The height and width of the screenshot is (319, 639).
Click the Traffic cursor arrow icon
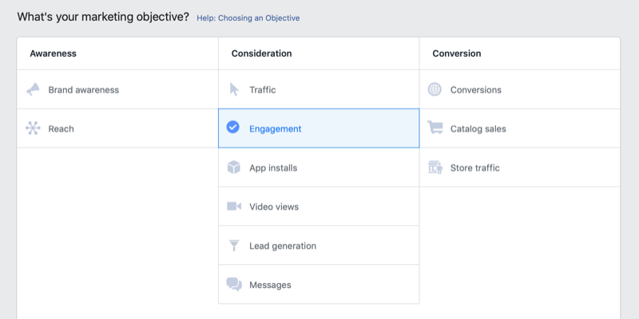234,89
